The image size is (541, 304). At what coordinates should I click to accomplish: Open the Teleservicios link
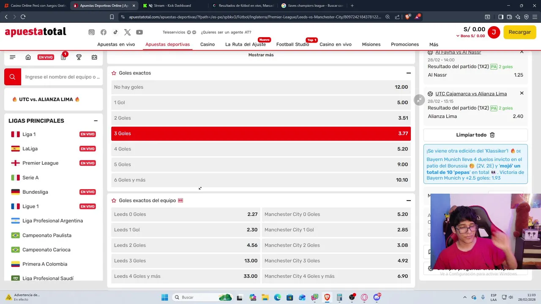point(174,33)
